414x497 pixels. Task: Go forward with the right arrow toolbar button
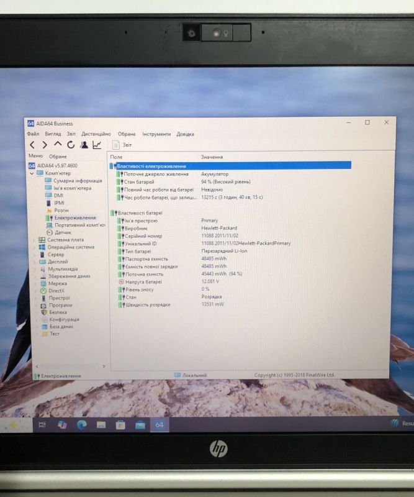coord(45,145)
